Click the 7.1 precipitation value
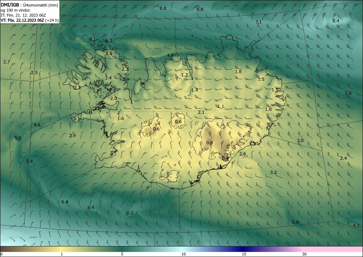 [x=258, y=22]
